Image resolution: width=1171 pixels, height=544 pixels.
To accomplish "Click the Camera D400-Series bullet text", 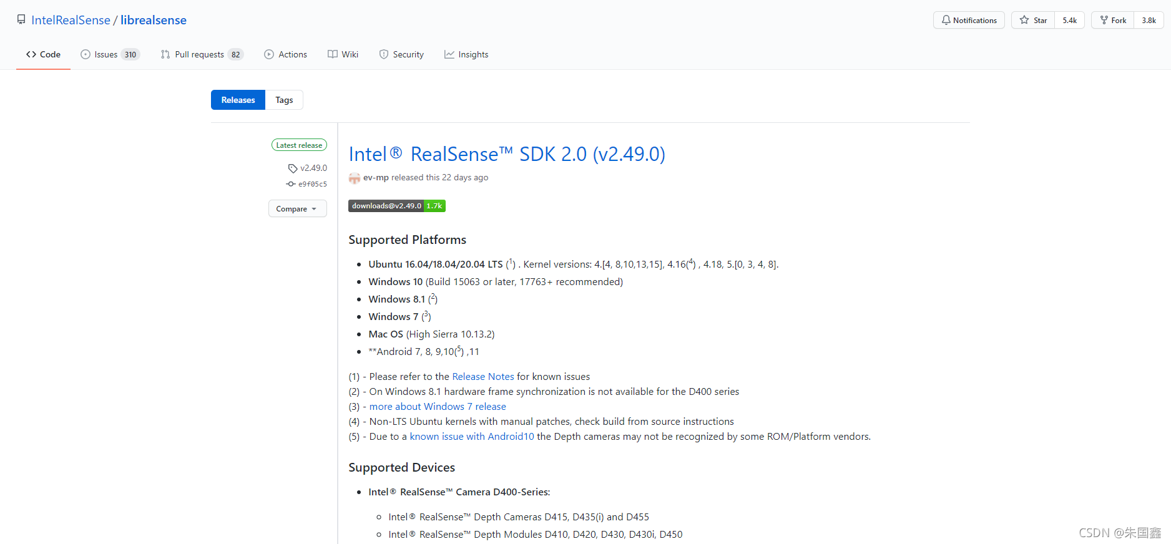I will point(459,492).
